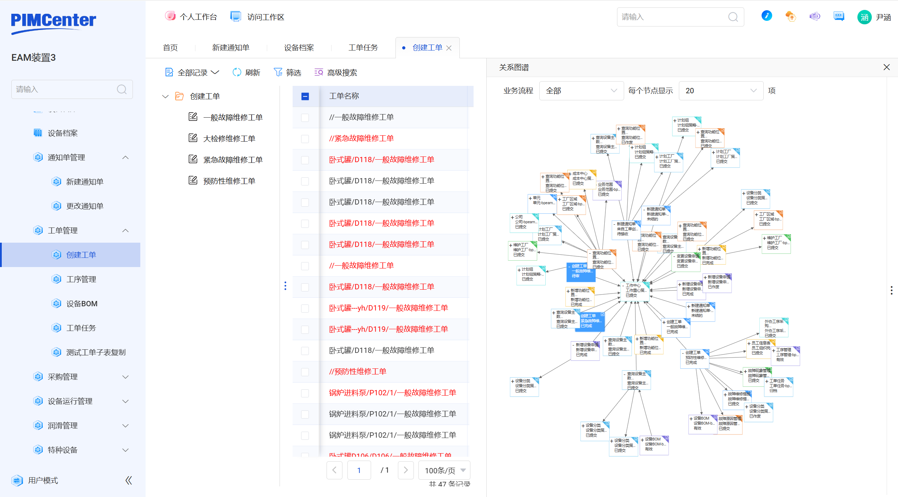Screen dimensions: 898x497
Task: Switch to the 新建通知单 tab
Action: pos(231,48)
